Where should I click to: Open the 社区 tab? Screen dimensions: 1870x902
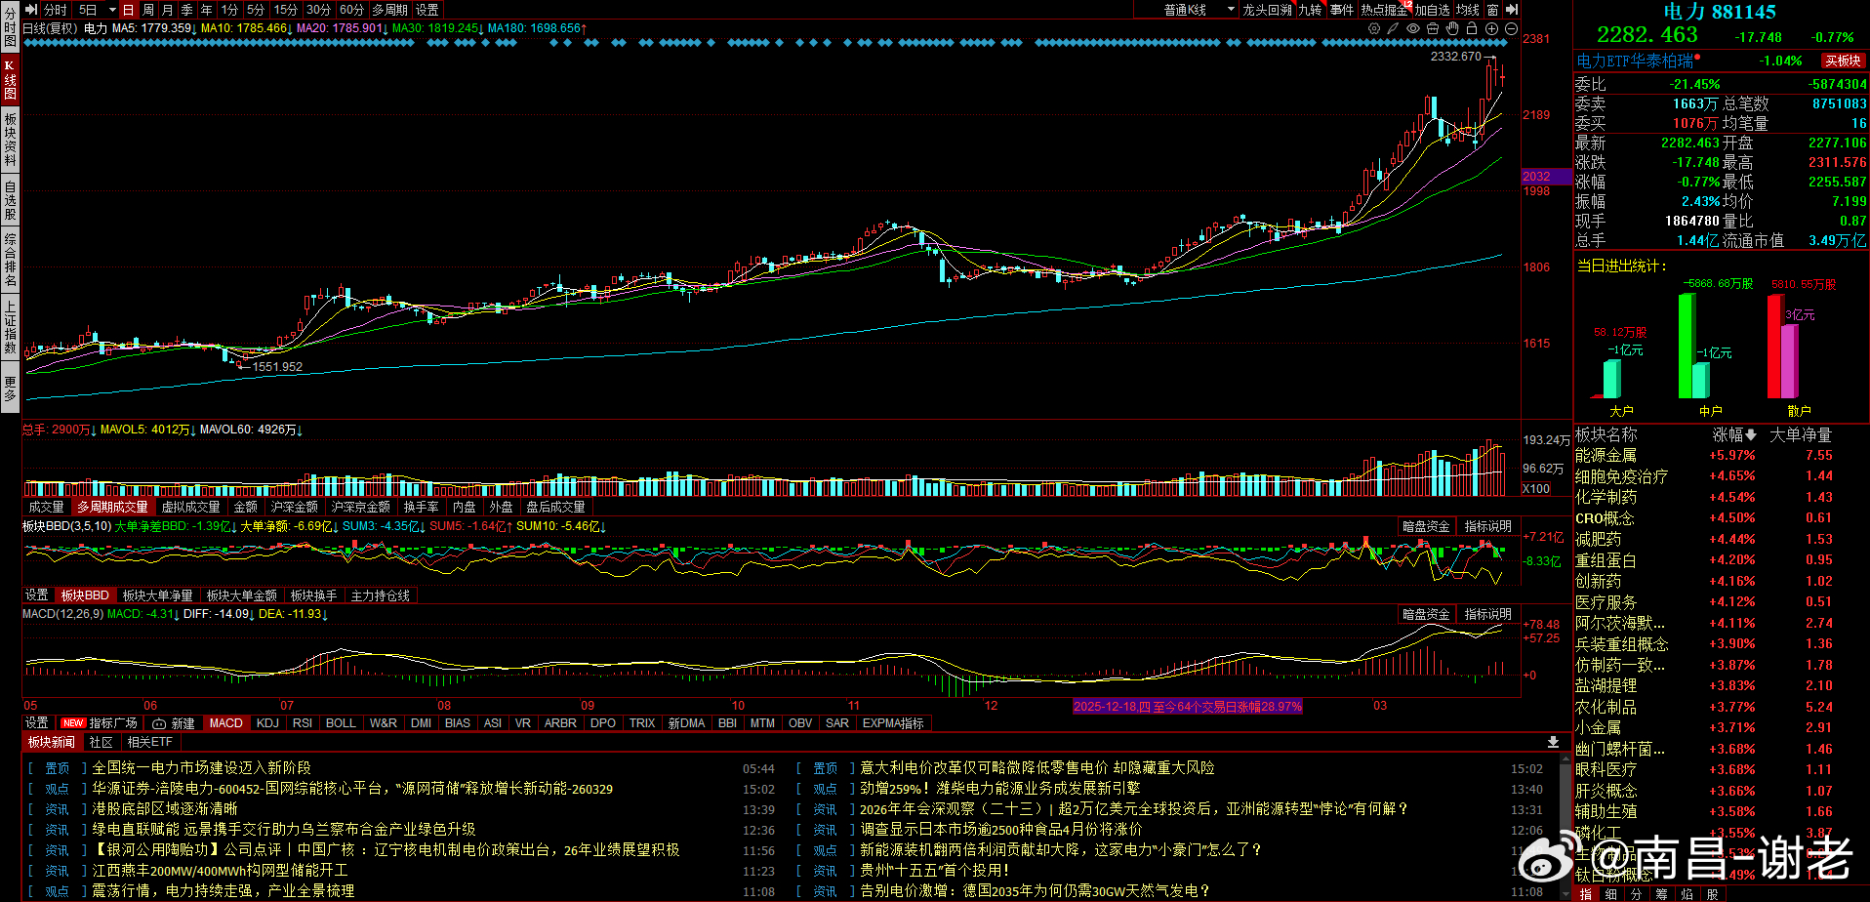coord(101,743)
